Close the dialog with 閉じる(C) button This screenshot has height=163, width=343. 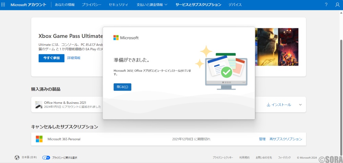[122, 87]
